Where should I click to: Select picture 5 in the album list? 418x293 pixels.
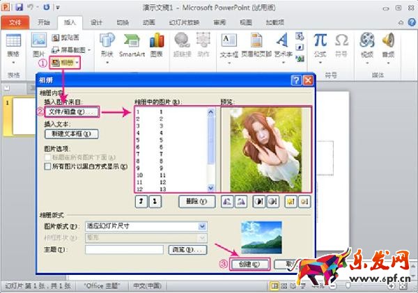pos(171,140)
